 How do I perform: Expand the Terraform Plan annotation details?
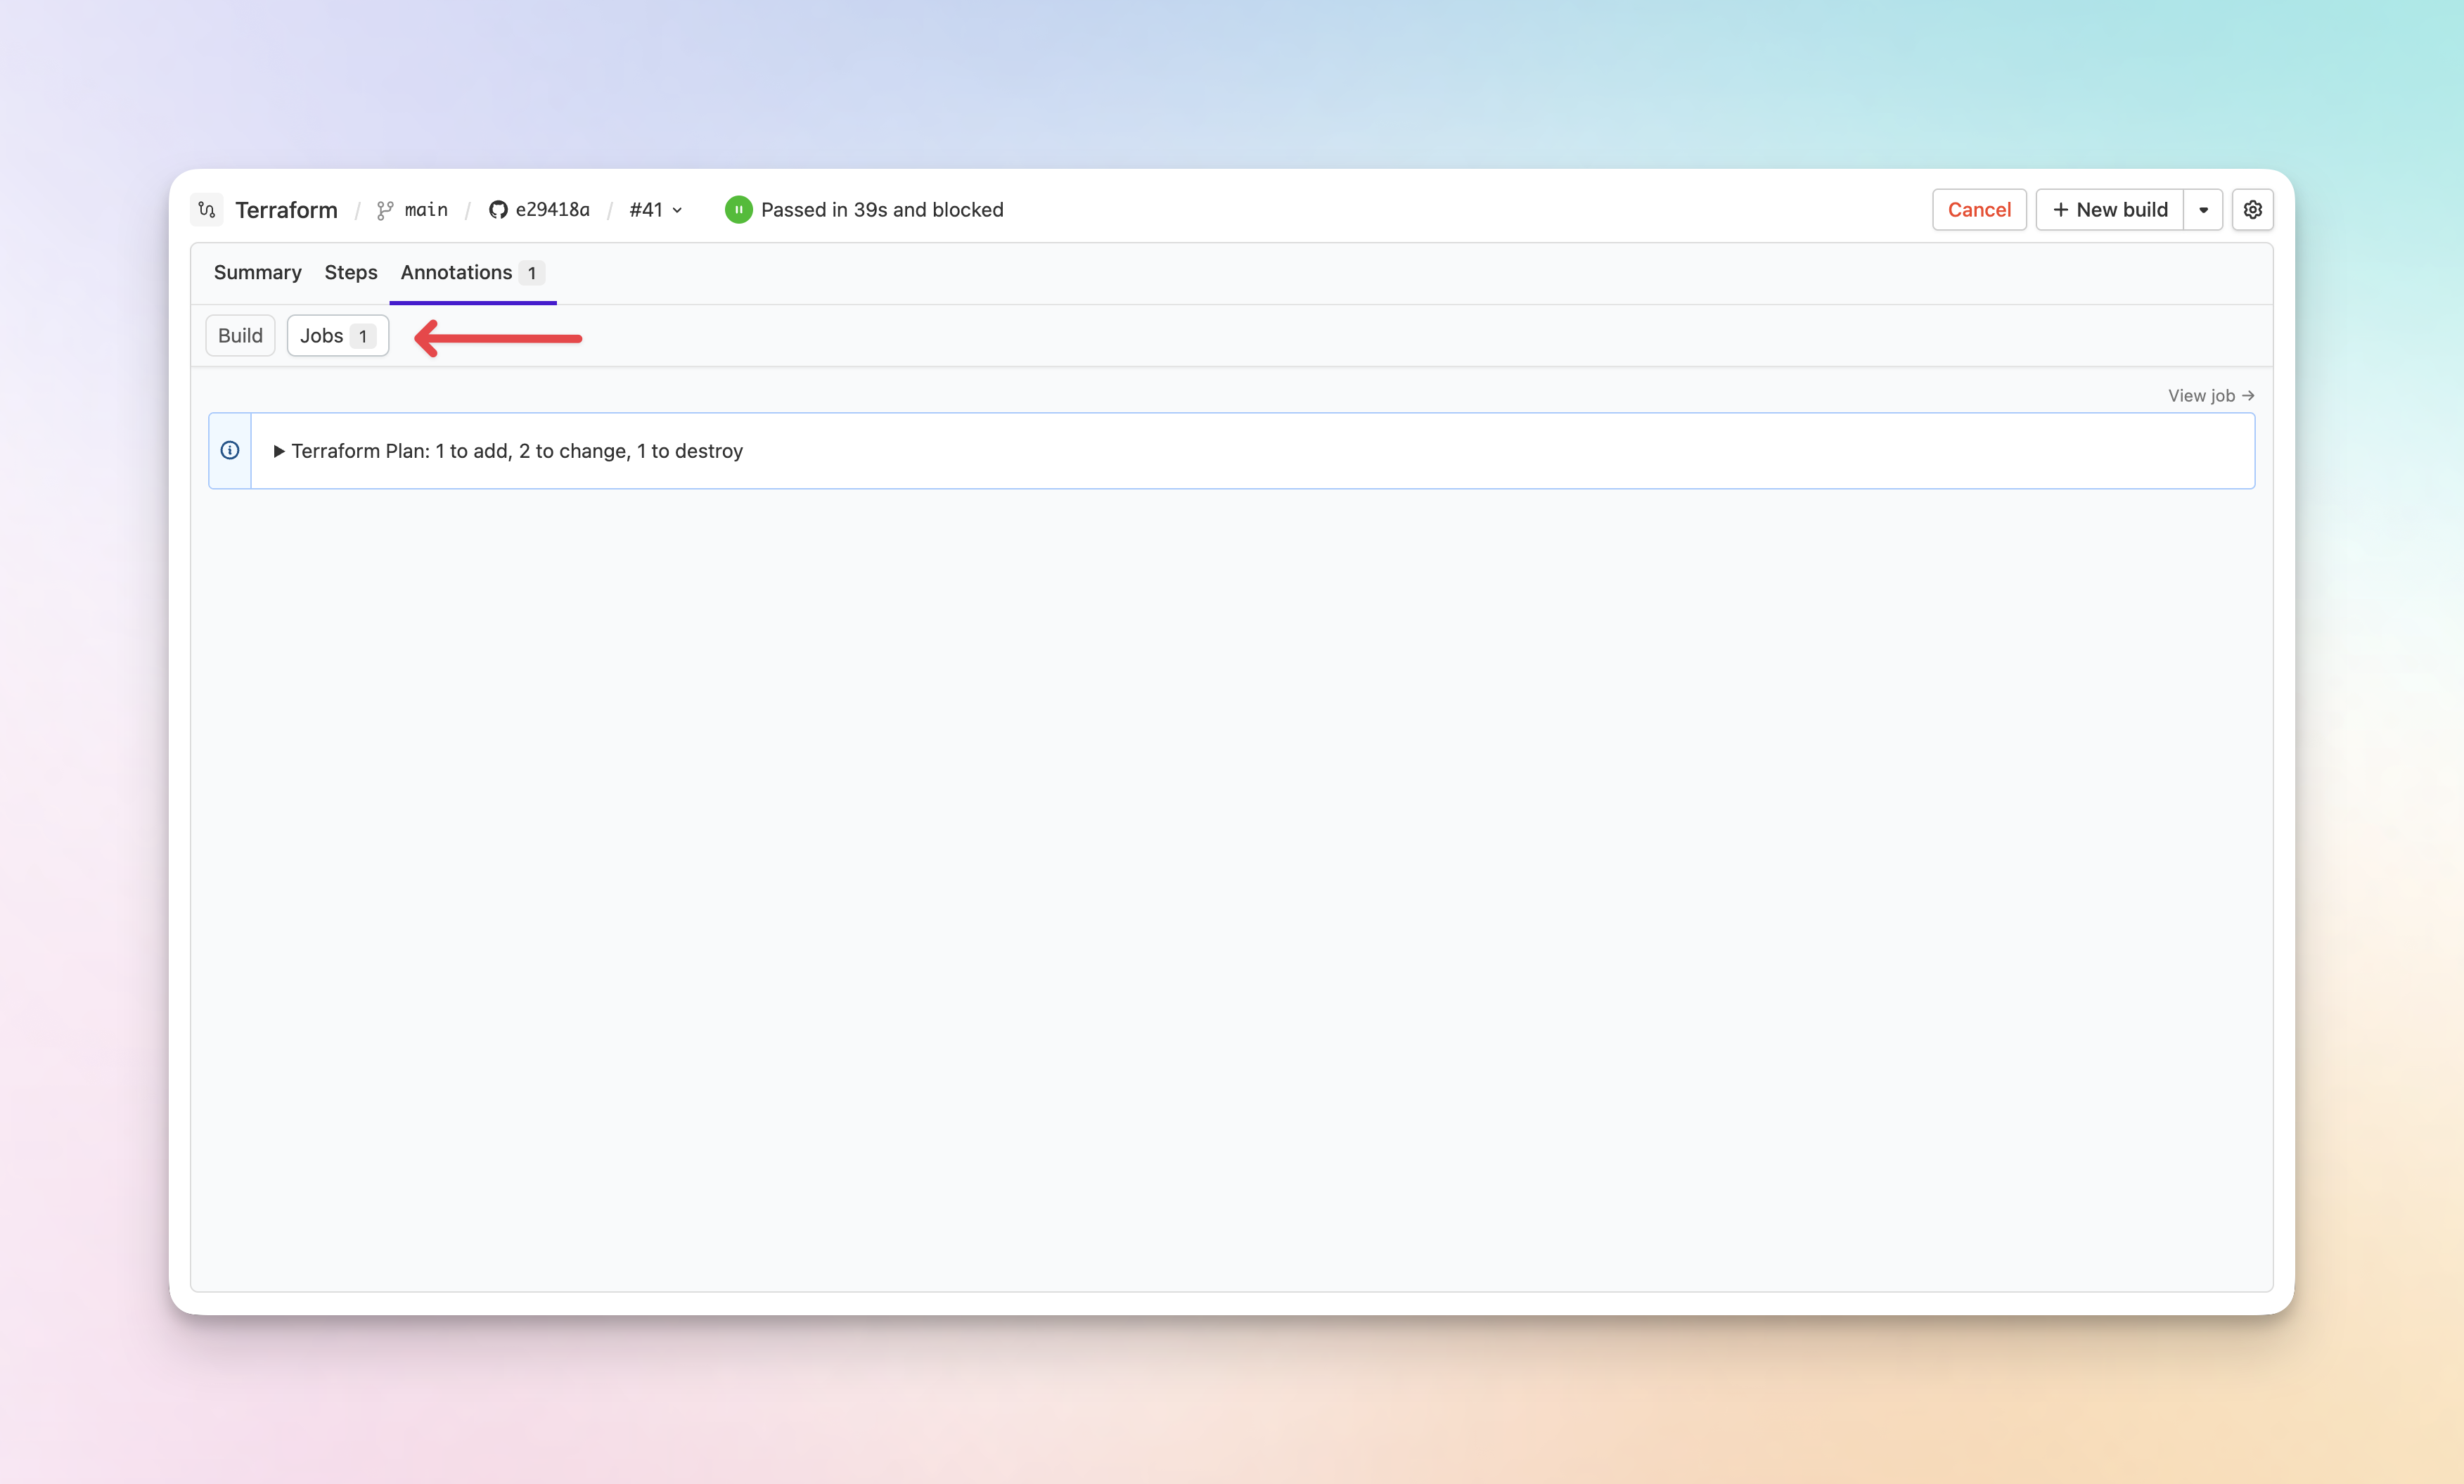pyautogui.click(x=280, y=450)
